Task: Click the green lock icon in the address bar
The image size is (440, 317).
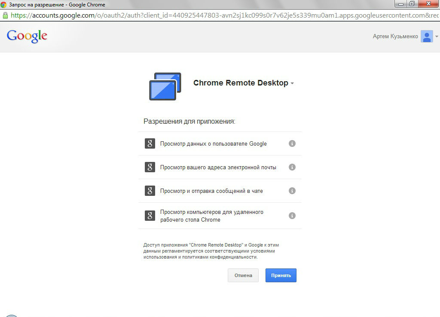Action: pyautogui.click(x=5, y=15)
